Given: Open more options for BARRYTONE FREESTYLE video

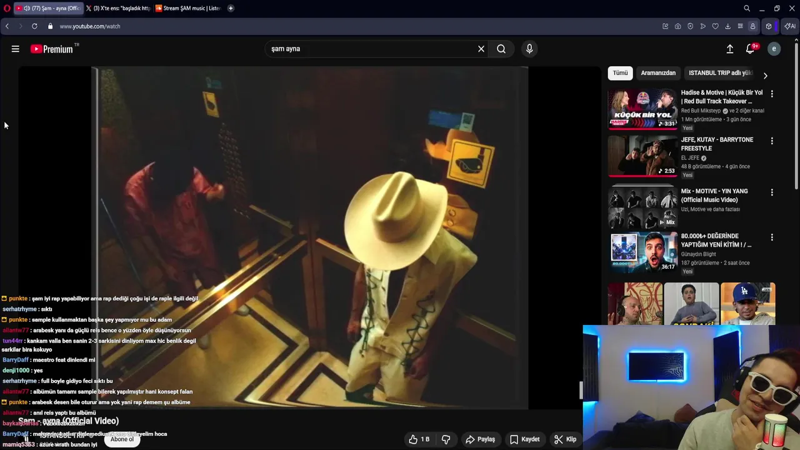Looking at the screenshot, I should [x=772, y=141].
